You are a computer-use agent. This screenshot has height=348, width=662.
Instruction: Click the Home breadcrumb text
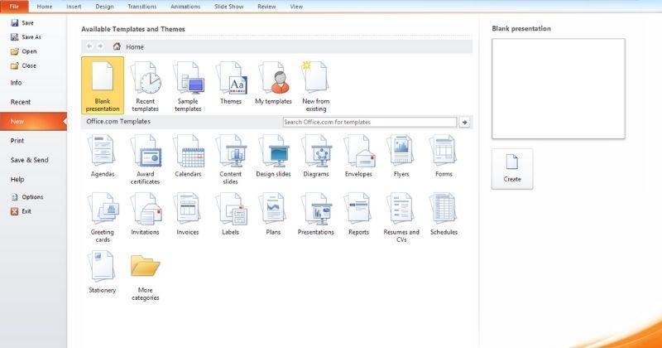click(135, 47)
